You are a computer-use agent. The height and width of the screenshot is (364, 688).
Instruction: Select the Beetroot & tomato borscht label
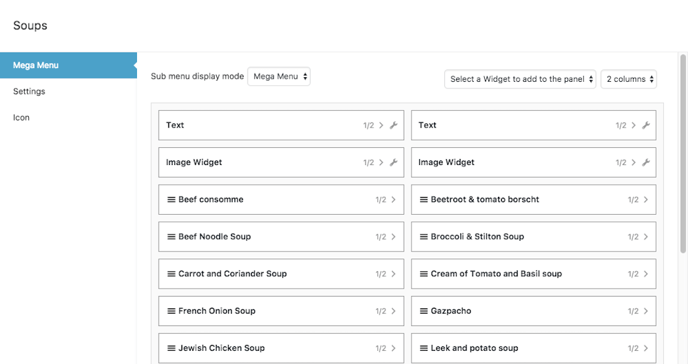click(x=485, y=200)
